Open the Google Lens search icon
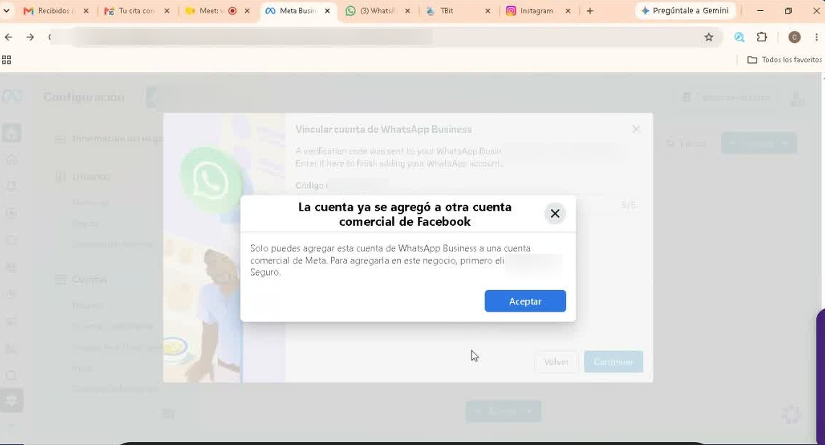Viewport: 825px width, 445px height. point(739,37)
